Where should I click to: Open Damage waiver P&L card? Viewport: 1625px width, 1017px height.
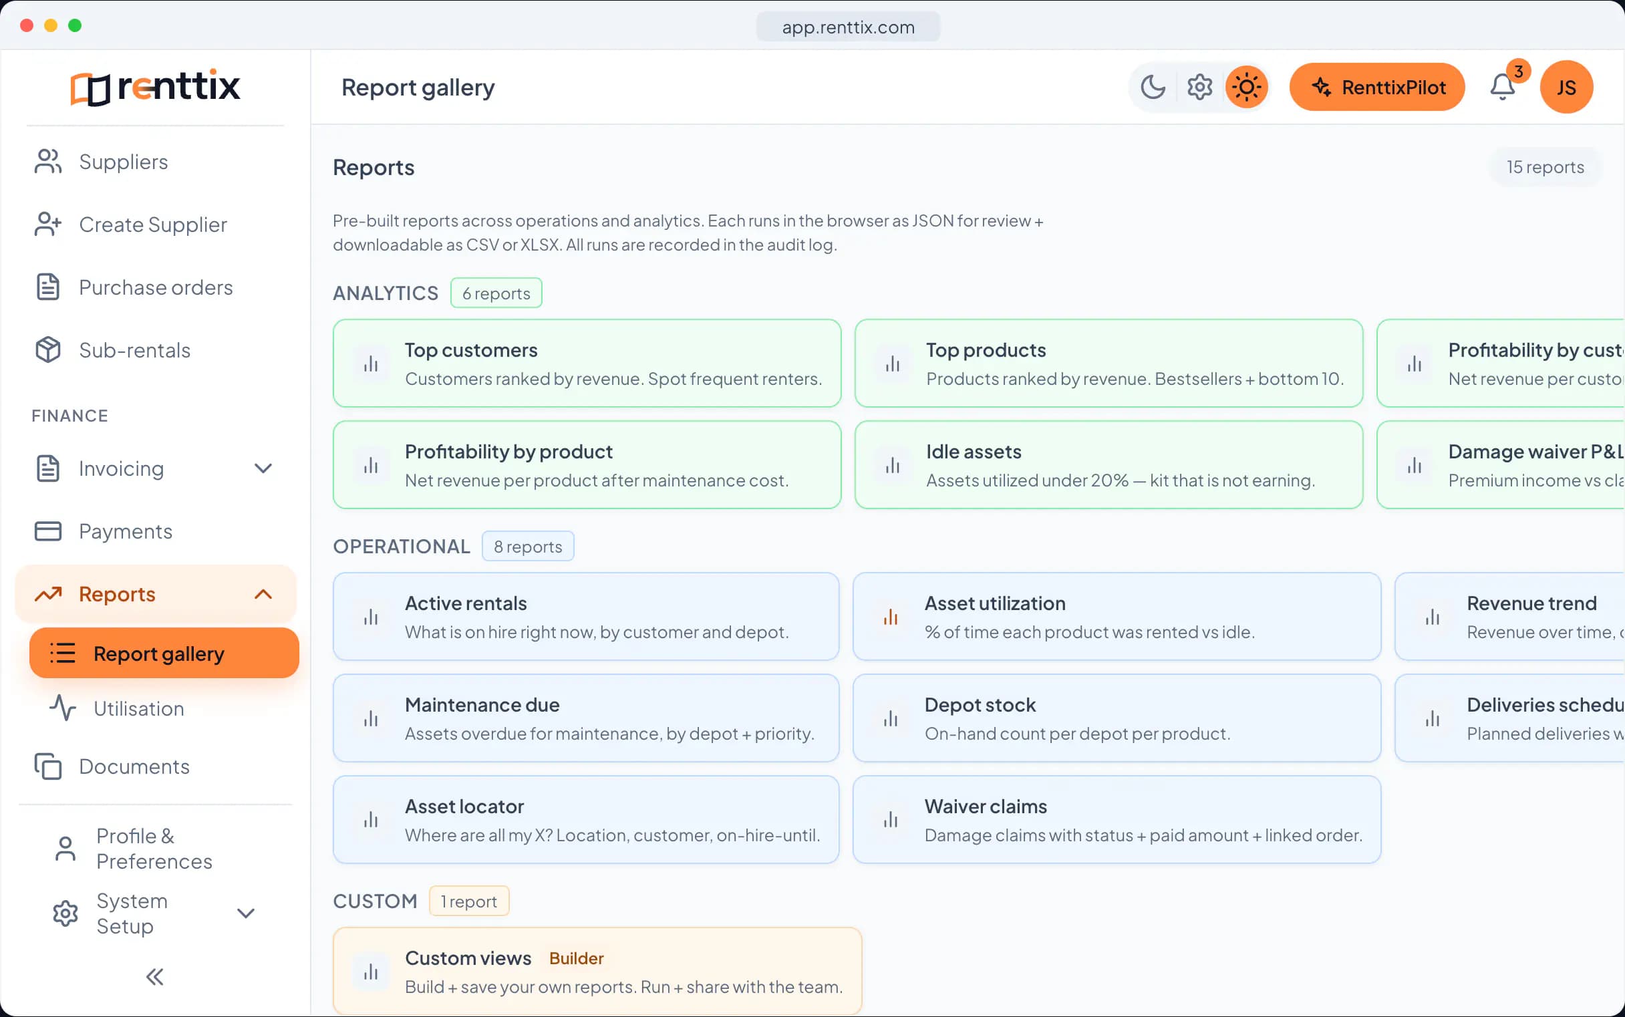pos(1501,465)
